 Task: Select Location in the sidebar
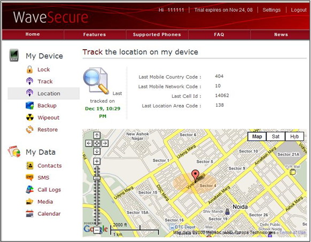pos(44,93)
